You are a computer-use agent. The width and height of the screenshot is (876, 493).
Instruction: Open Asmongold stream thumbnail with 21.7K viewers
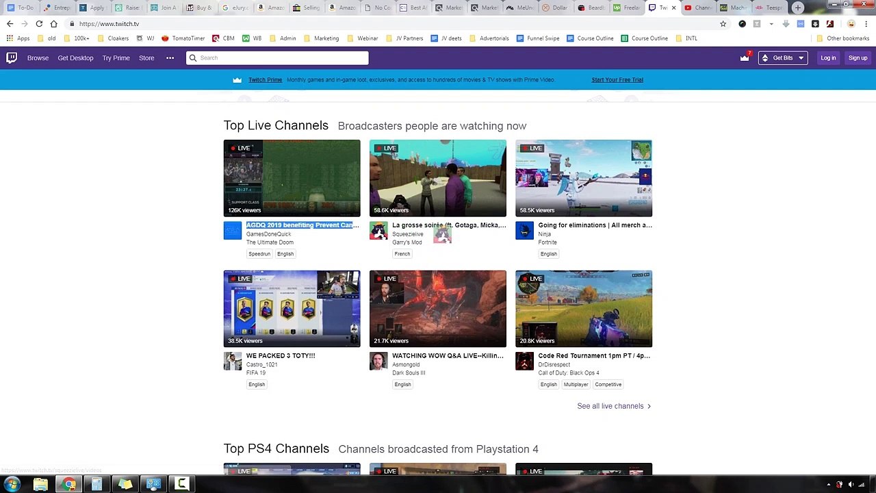pos(438,309)
